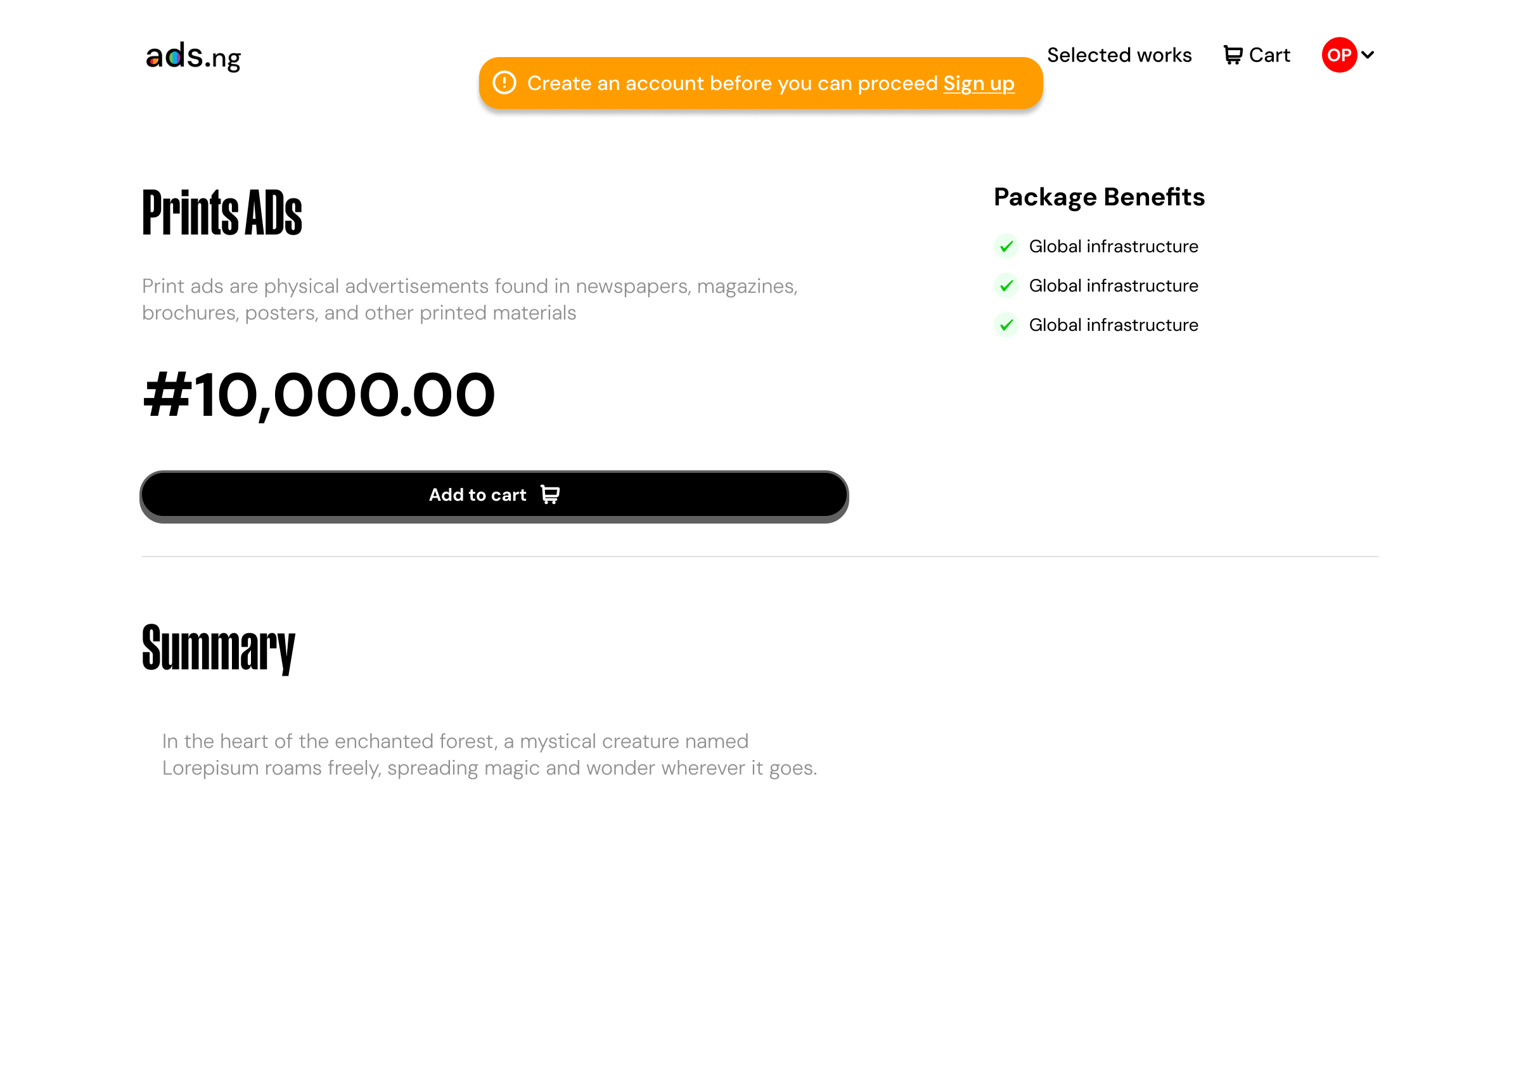Click the print ads description paragraph
The image size is (1521, 1082).
470,300
